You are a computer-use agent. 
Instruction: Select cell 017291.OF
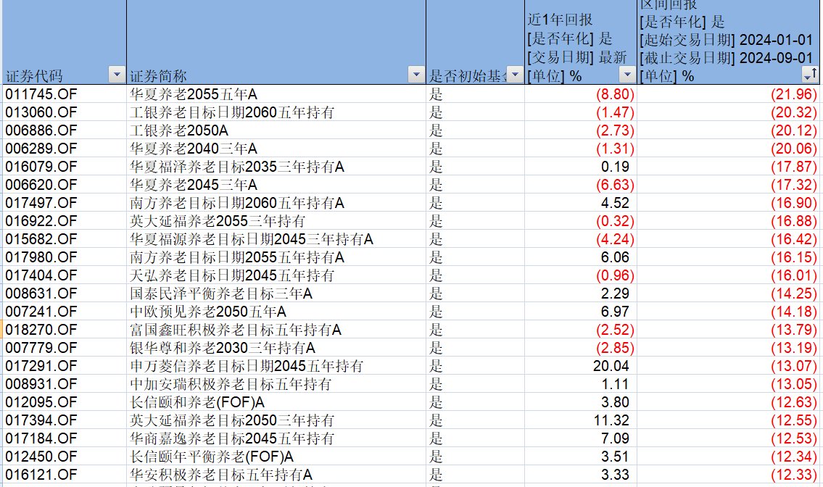(x=64, y=366)
